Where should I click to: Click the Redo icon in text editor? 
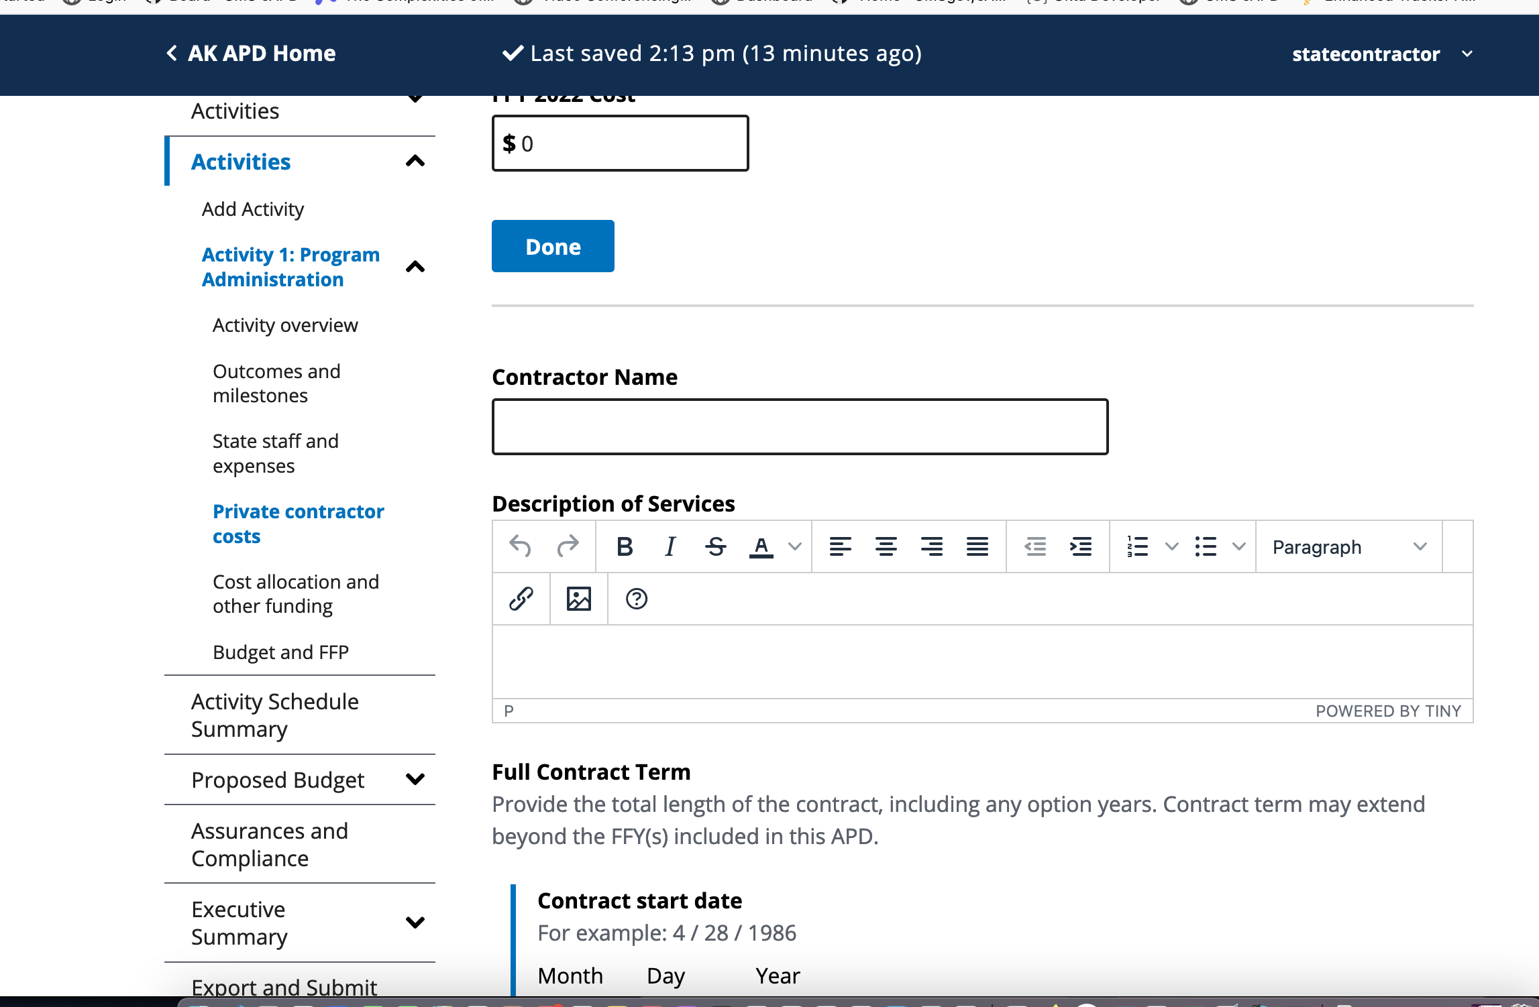click(x=569, y=546)
